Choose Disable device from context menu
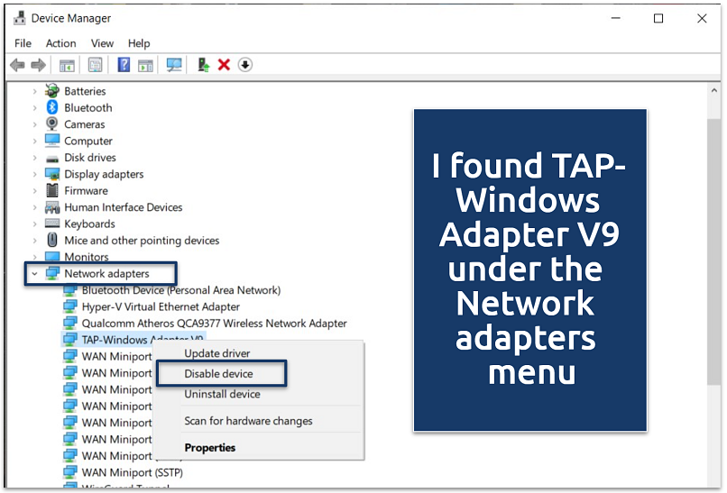The width and height of the screenshot is (727, 493). 218,374
